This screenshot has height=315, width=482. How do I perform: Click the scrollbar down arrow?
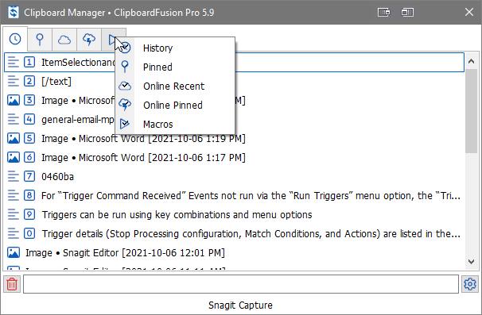pyautogui.click(x=471, y=262)
